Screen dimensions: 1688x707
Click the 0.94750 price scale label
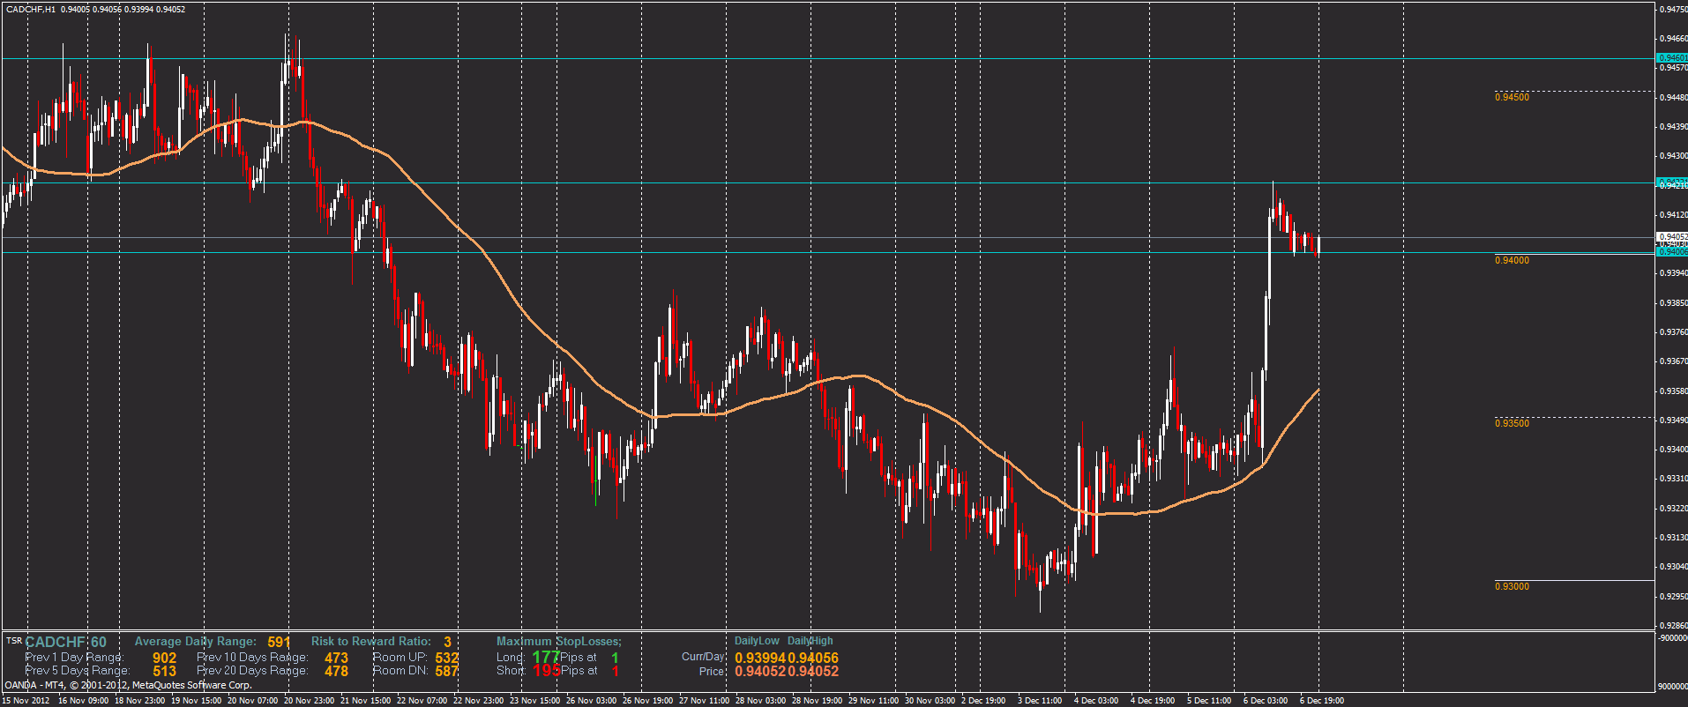click(1673, 9)
